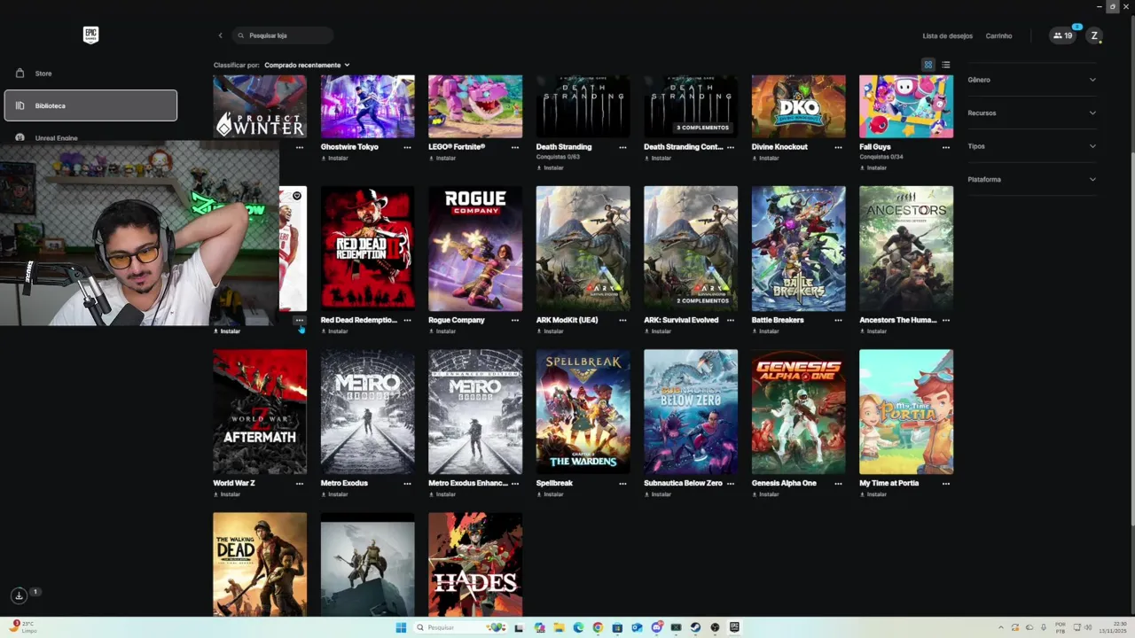Expand the Recursos filter

click(x=1032, y=113)
